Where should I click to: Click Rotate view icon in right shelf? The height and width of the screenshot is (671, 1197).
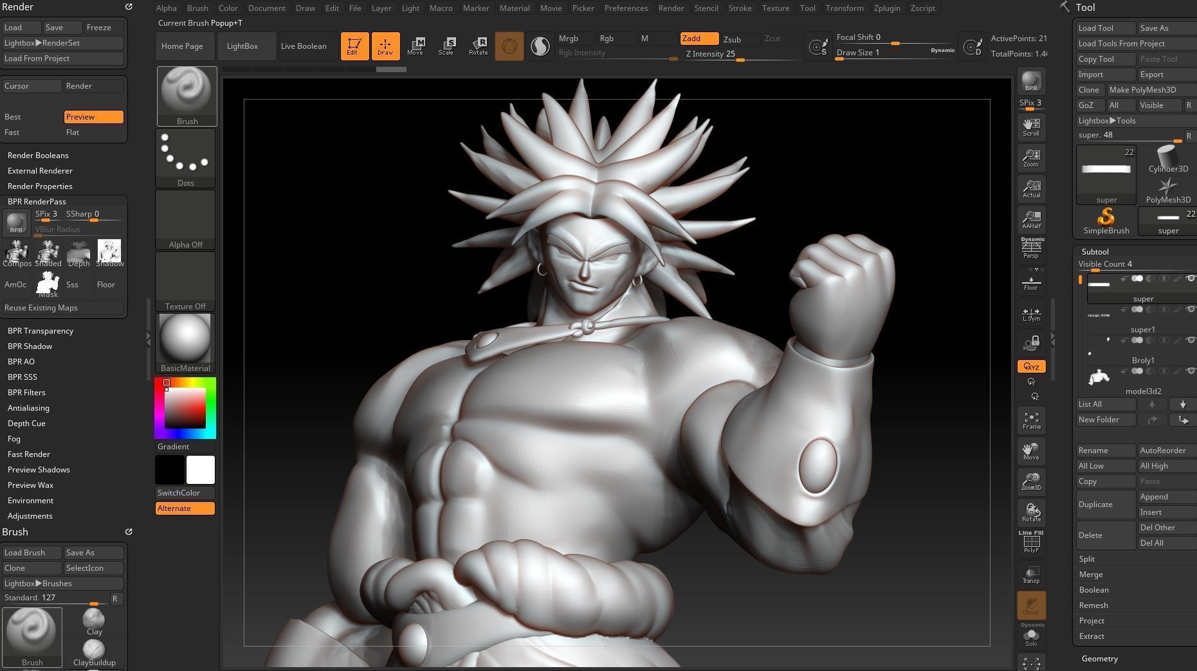1031,513
